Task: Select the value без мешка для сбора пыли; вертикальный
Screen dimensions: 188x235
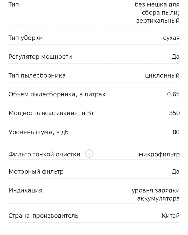Action: (x=158, y=13)
